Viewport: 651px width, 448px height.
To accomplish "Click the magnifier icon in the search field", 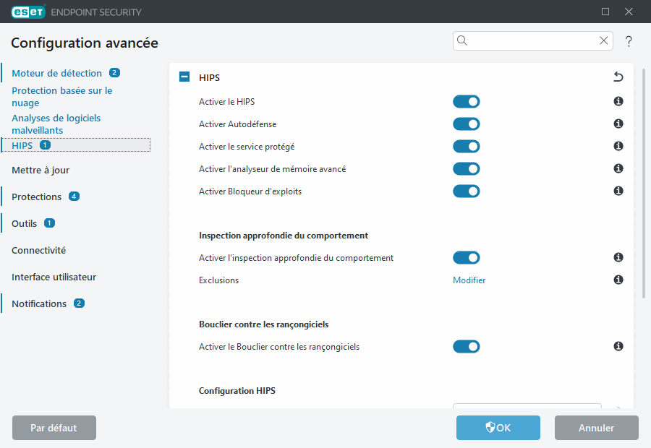I will pos(462,40).
